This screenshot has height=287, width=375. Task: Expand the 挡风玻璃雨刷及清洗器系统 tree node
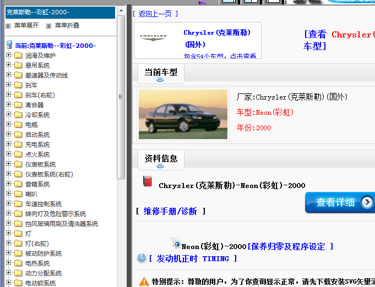tap(9, 223)
